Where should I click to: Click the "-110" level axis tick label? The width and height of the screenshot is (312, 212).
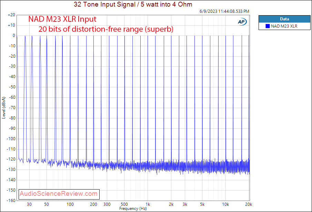(11, 149)
